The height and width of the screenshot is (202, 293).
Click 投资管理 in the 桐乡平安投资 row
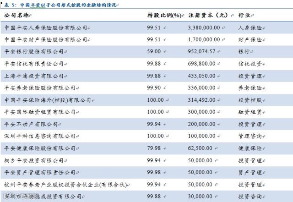click(250, 160)
